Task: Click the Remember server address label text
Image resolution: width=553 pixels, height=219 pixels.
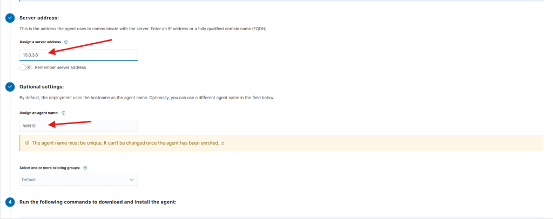Action: point(60,67)
